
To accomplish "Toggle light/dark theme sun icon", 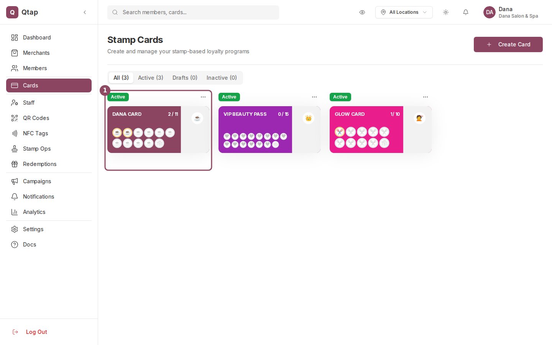I will coord(446,12).
